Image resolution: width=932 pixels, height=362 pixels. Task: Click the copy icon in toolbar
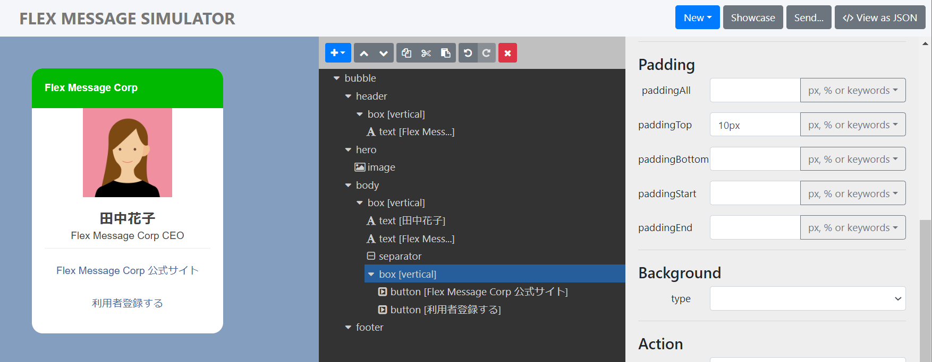[x=406, y=53]
